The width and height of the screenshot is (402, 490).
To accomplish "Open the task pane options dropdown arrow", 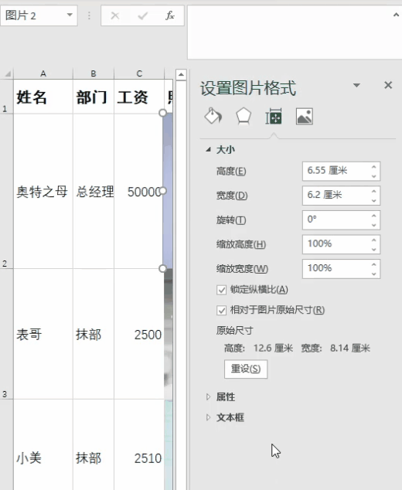I will 356,85.
